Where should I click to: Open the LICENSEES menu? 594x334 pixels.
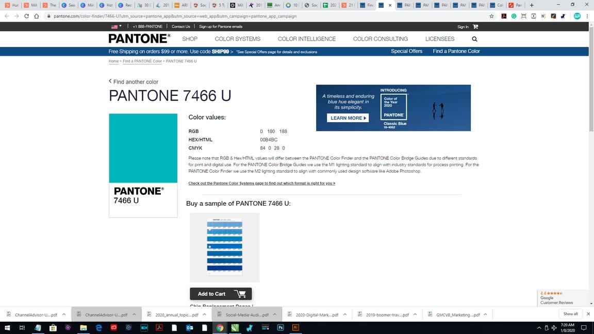click(440, 39)
